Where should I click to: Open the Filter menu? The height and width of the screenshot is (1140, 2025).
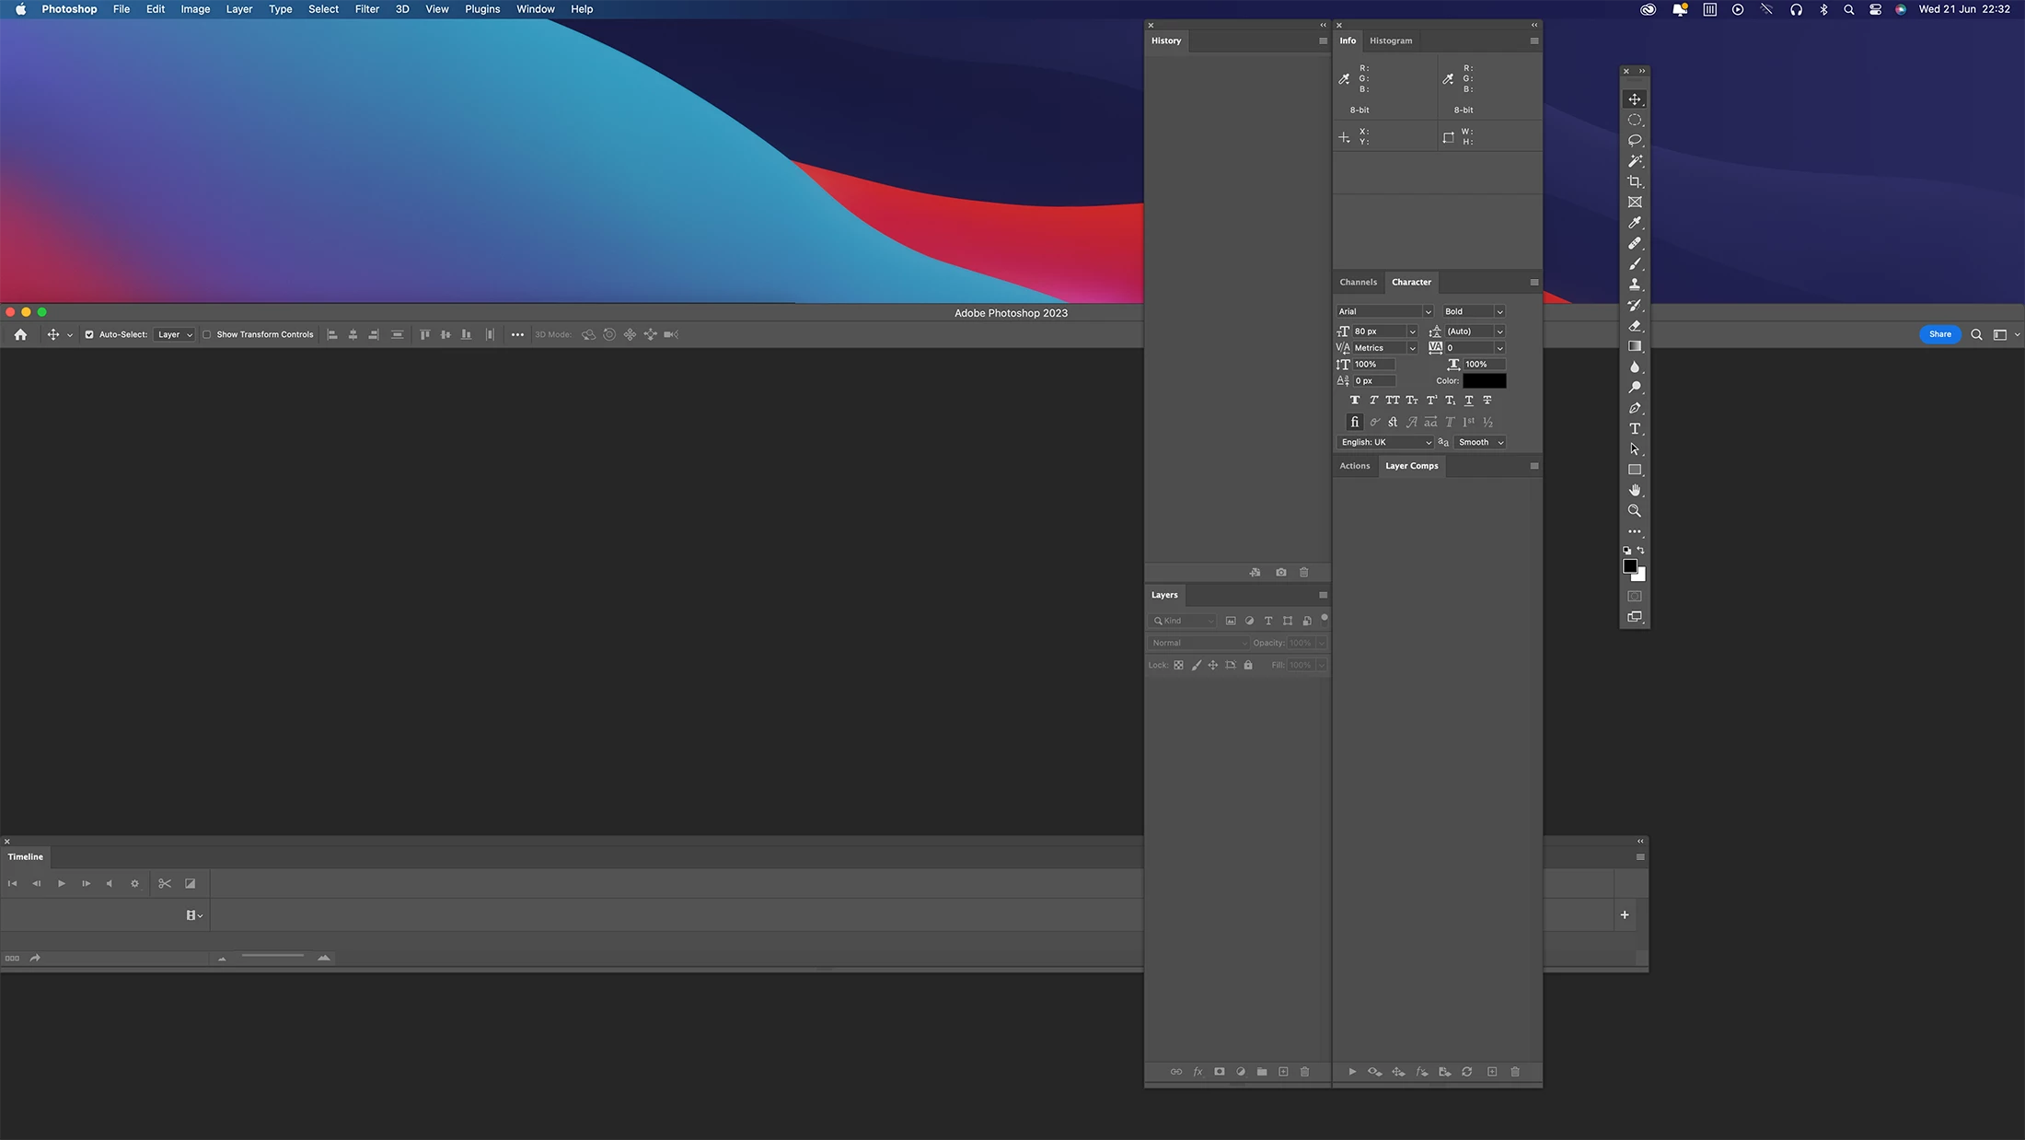(x=366, y=9)
